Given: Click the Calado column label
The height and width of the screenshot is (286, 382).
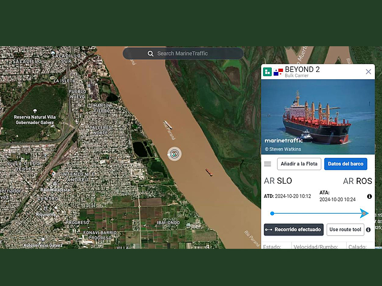Looking at the screenshot, I should coord(357,246).
